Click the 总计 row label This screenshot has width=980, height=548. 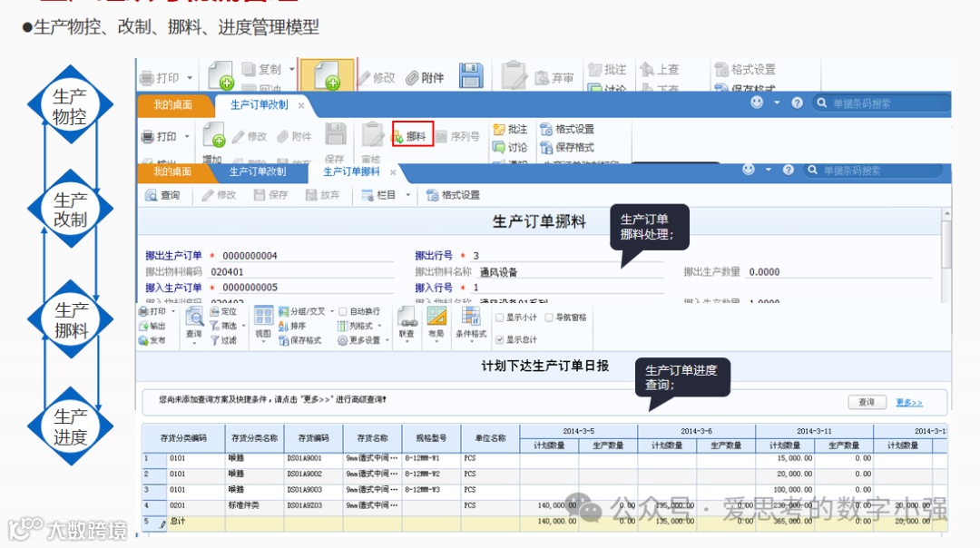[178, 521]
